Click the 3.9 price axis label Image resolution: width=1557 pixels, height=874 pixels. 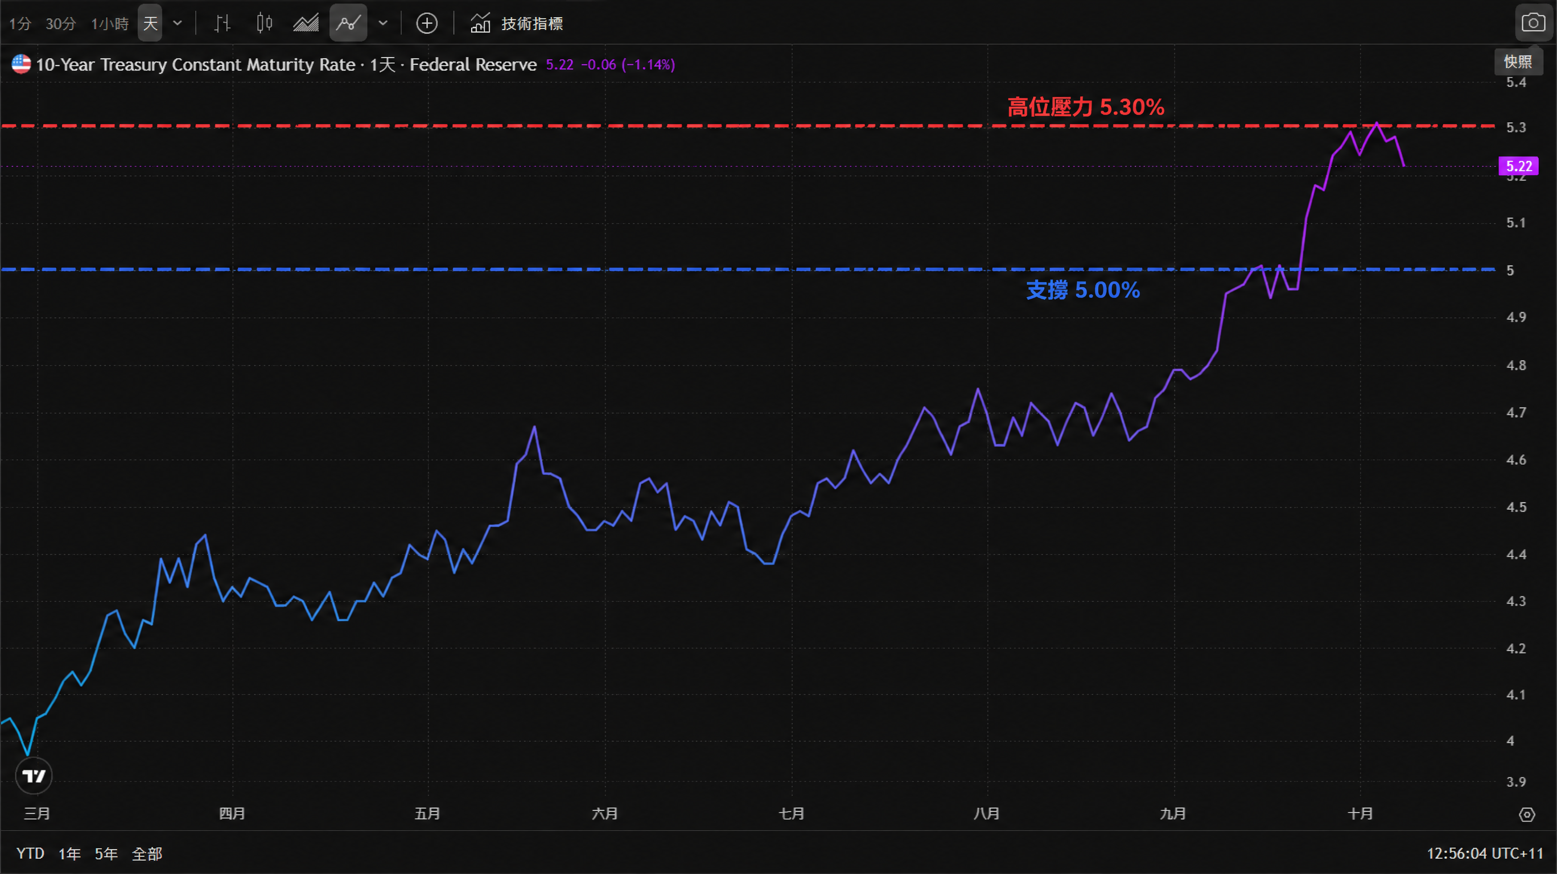[1516, 782]
